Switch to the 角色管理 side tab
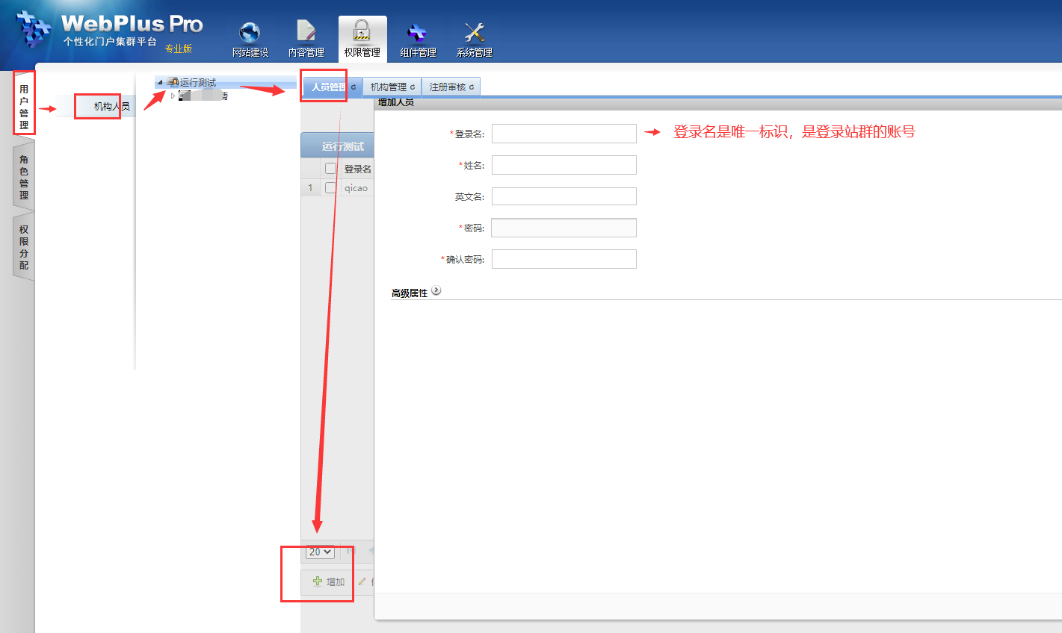 click(x=24, y=177)
